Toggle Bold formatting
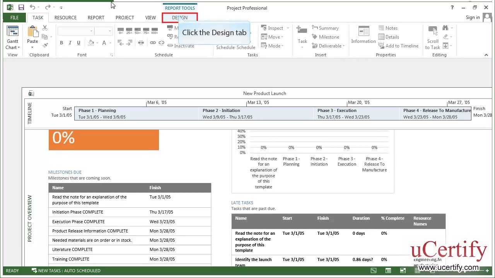Image resolution: width=495 pixels, height=278 pixels. point(61,43)
